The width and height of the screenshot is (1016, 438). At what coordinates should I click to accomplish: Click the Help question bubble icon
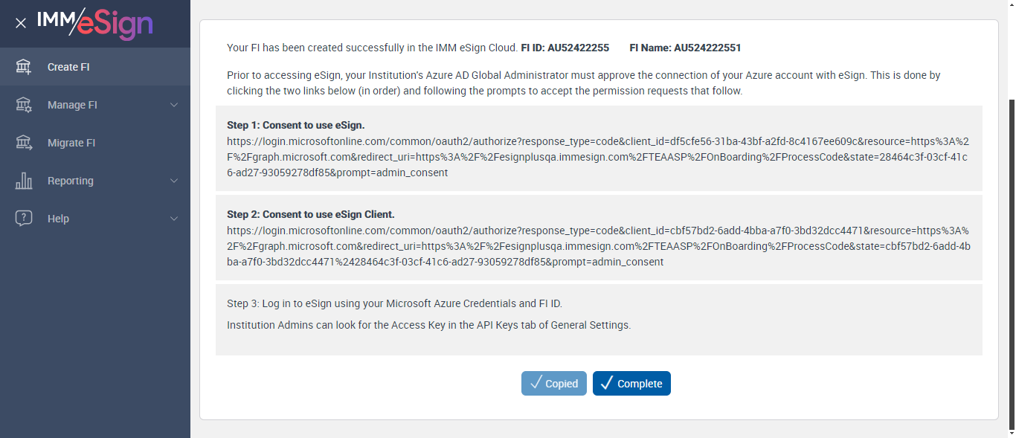point(24,219)
